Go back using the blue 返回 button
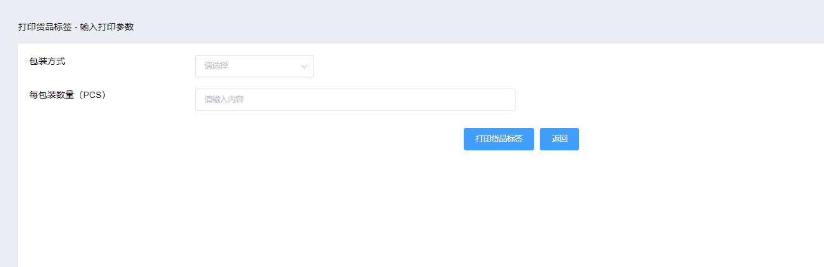Image resolution: width=824 pixels, height=267 pixels. pyautogui.click(x=559, y=139)
